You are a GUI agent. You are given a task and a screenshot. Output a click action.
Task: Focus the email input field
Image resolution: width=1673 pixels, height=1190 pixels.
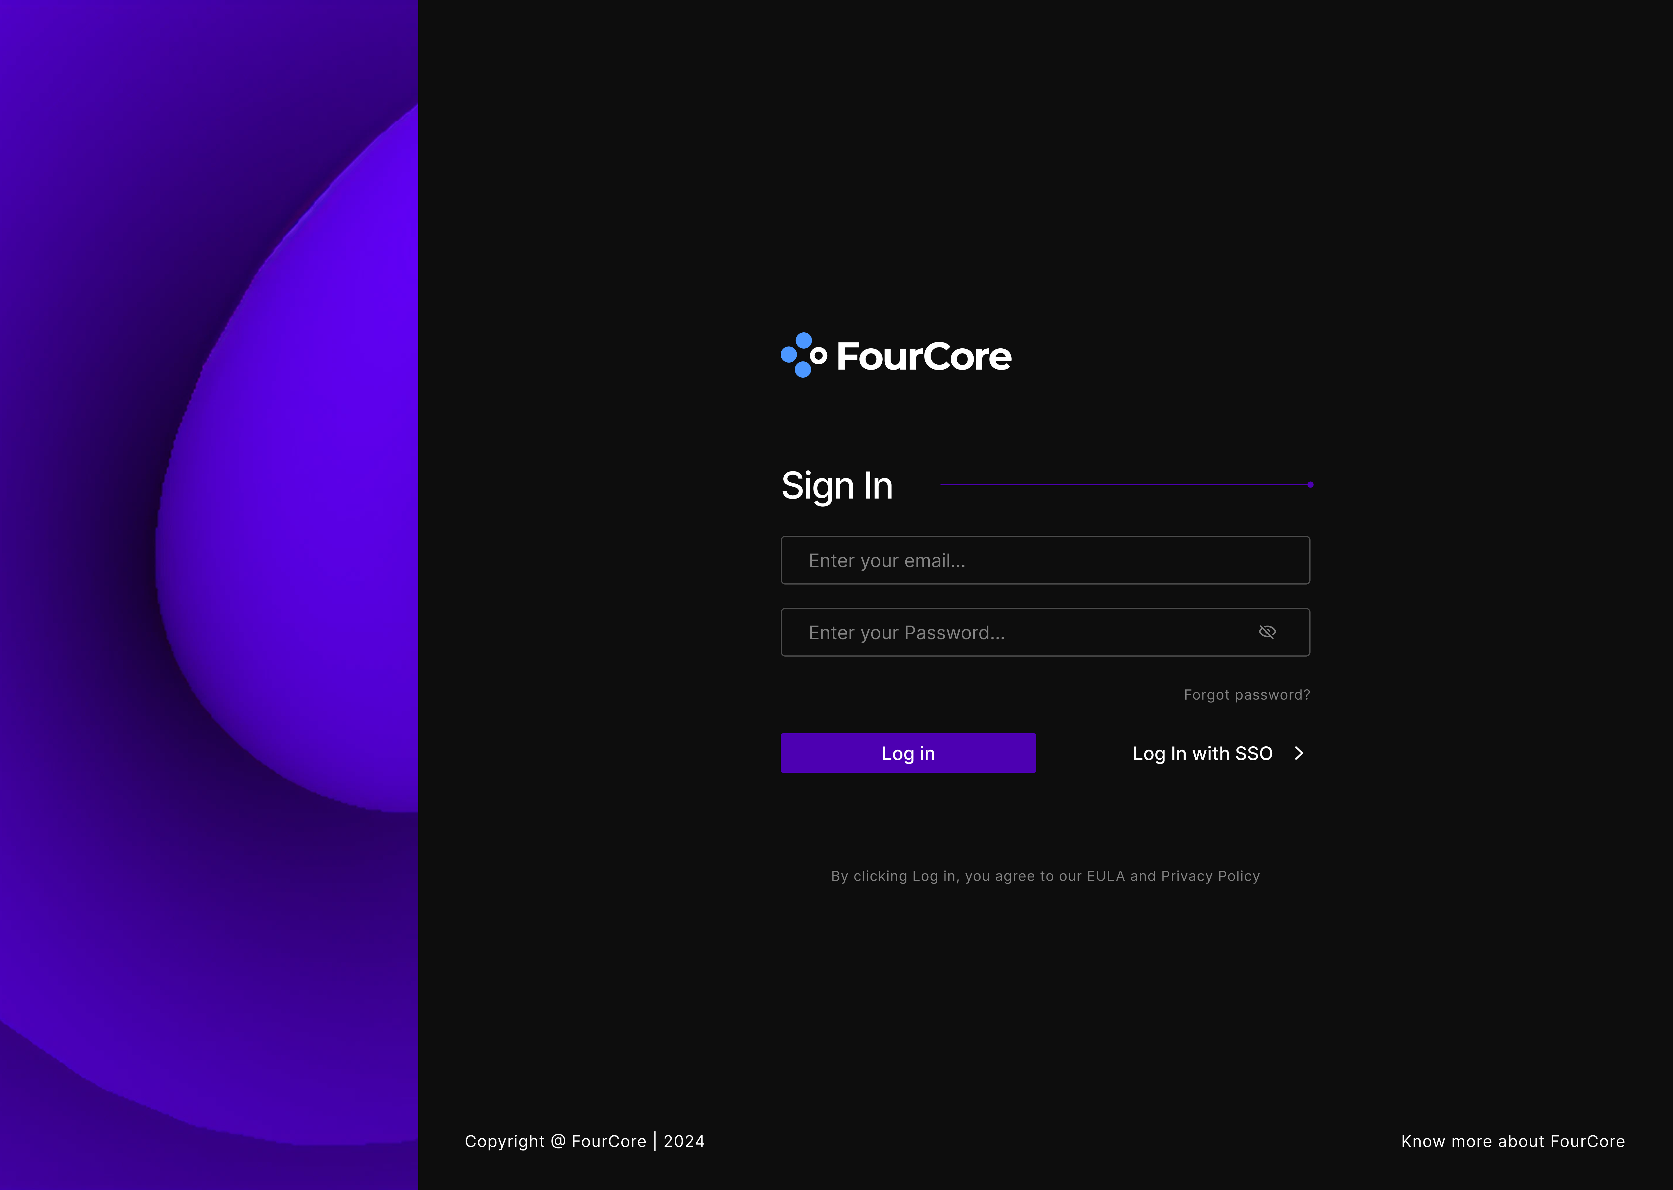coord(1045,560)
